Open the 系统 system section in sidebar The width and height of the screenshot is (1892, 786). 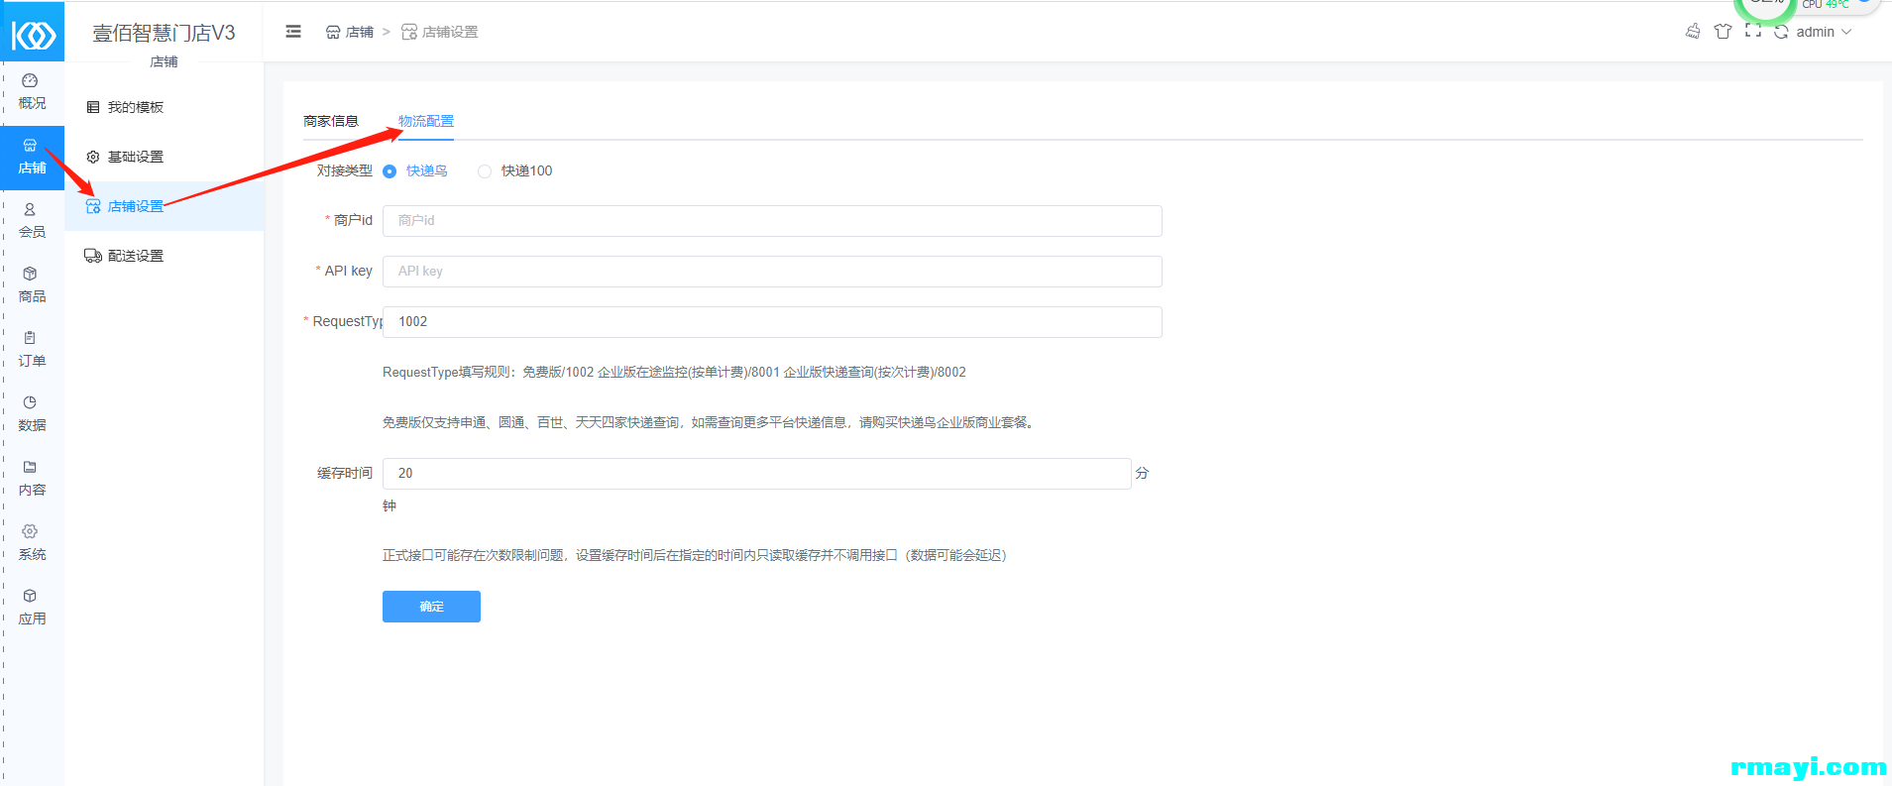(x=32, y=543)
